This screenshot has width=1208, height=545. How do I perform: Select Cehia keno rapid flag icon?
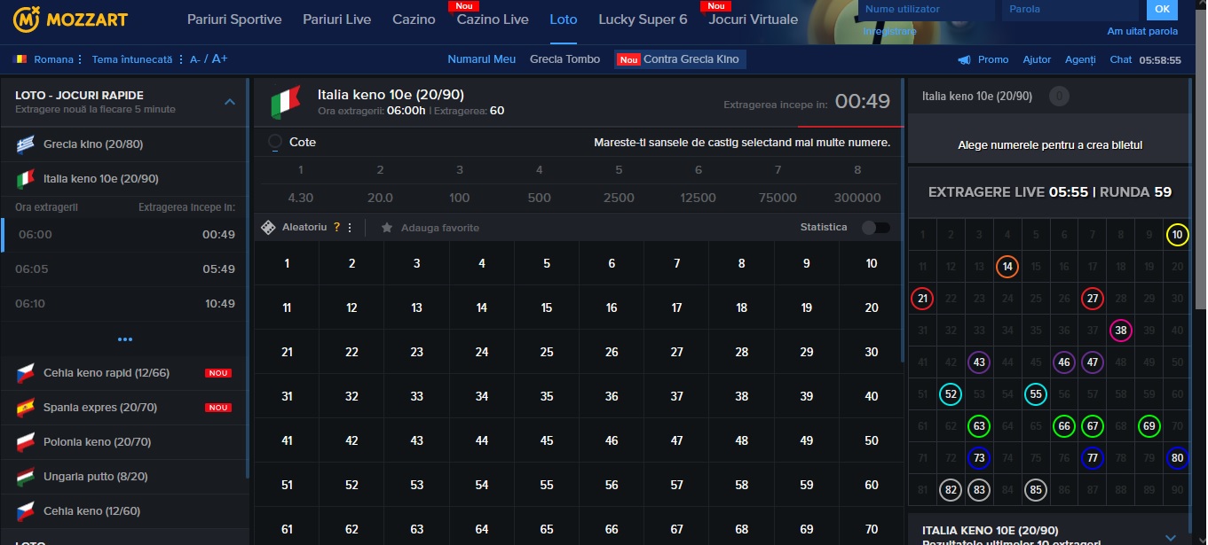click(26, 374)
